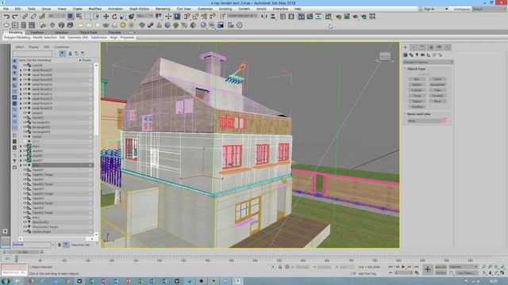Toggle visibility eye of skap003
This screenshot has height=285, width=508.
(25, 150)
